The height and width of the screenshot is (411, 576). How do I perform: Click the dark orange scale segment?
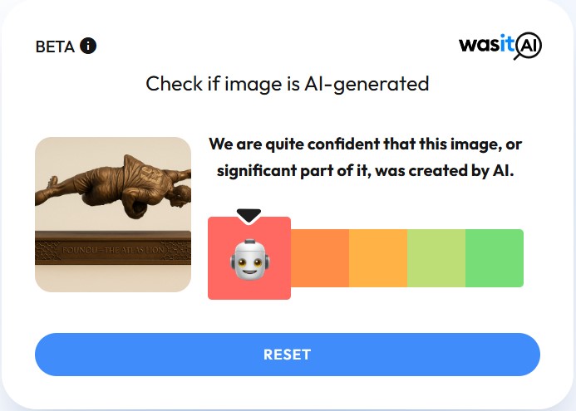[x=320, y=258]
